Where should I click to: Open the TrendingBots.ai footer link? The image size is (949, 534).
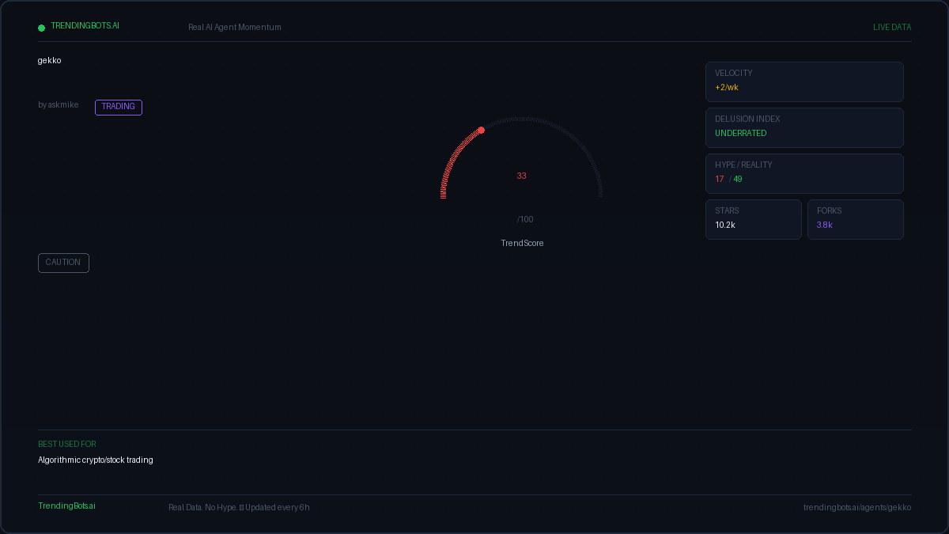(66, 506)
